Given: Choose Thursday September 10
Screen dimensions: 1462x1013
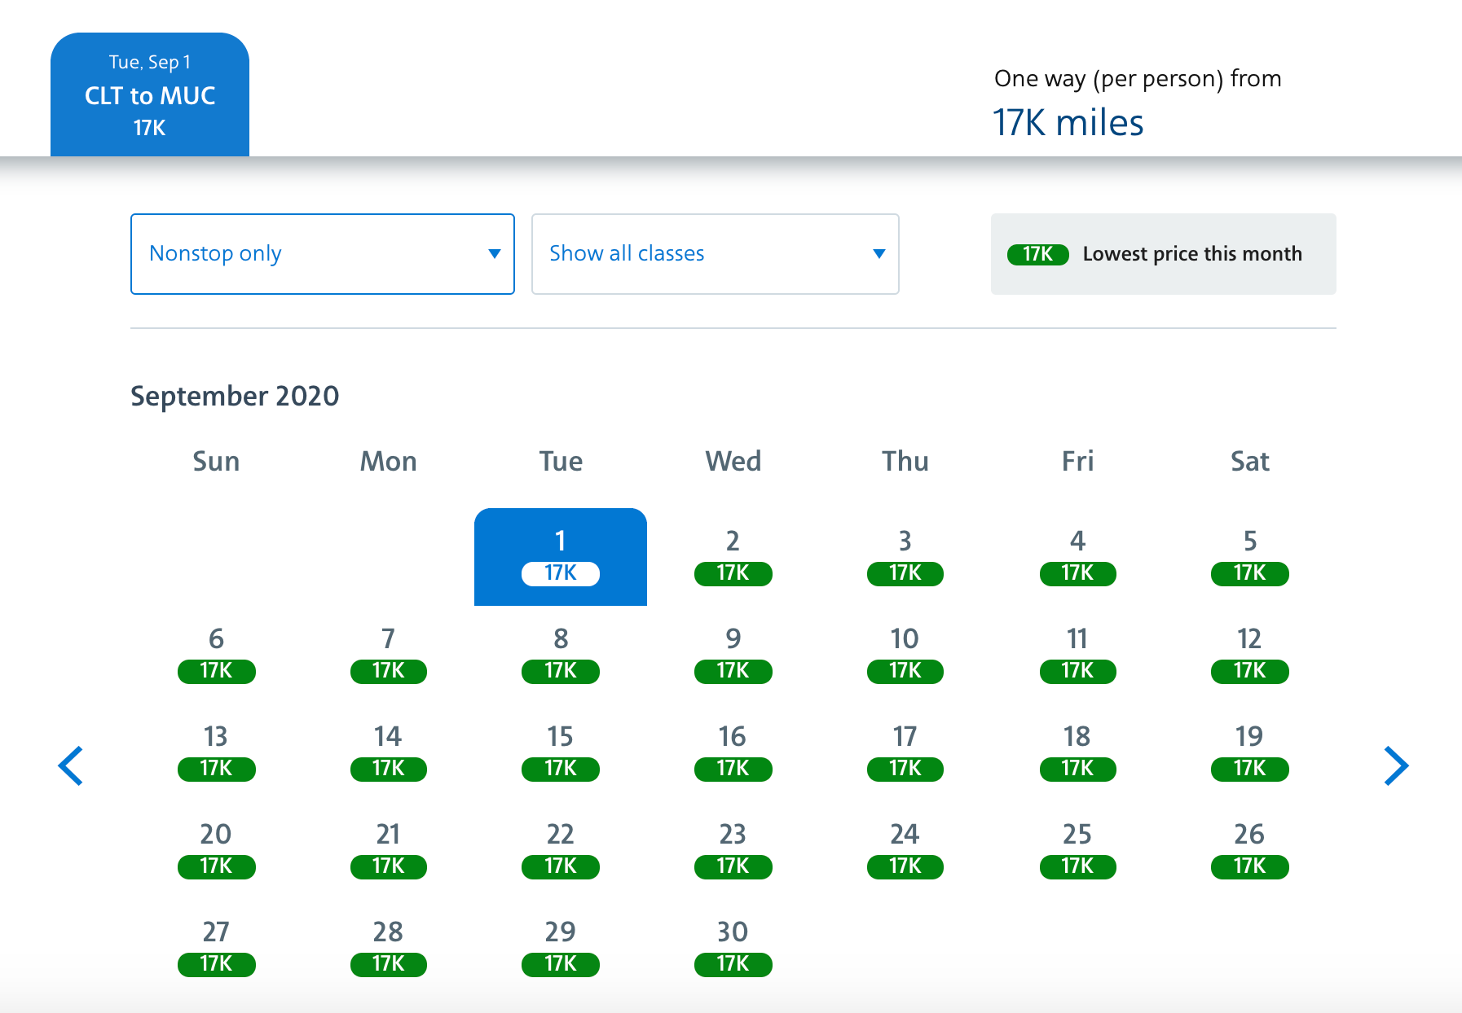Looking at the screenshot, I should [x=905, y=655].
